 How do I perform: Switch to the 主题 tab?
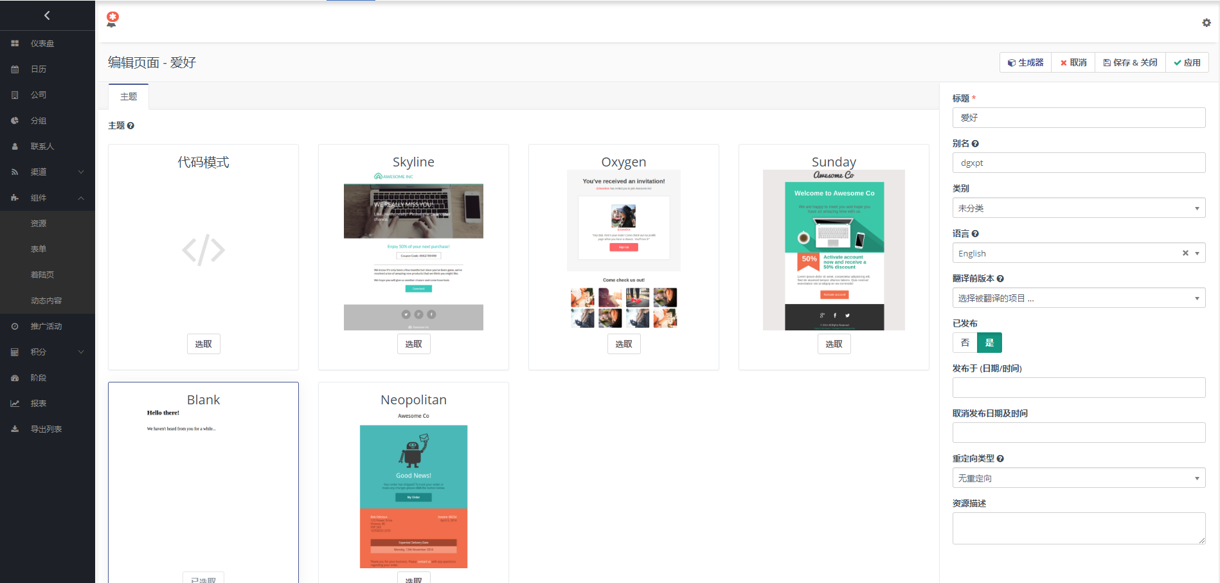click(x=129, y=96)
